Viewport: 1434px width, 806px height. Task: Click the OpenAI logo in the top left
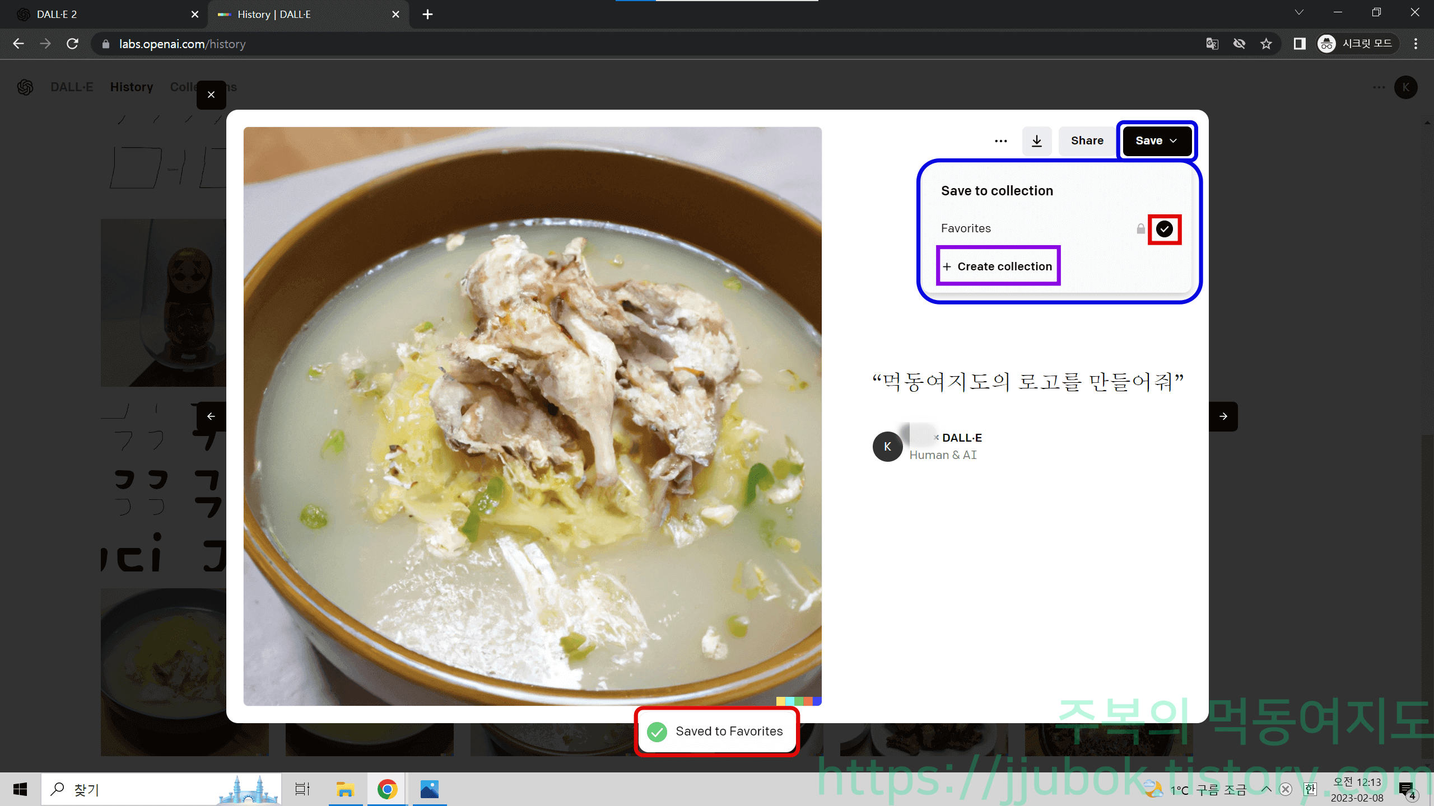[25, 87]
